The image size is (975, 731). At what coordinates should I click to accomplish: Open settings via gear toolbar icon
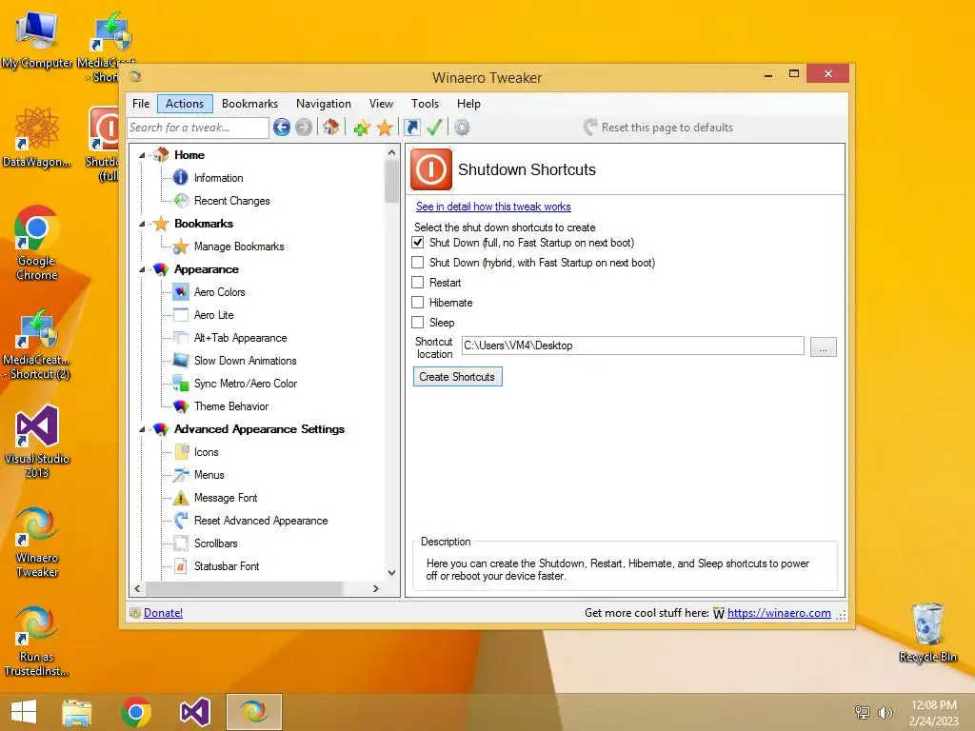tap(462, 128)
